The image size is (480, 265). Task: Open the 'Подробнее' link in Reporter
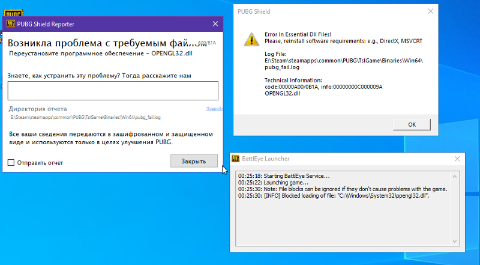pyautogui.click(x=214, y=109)
